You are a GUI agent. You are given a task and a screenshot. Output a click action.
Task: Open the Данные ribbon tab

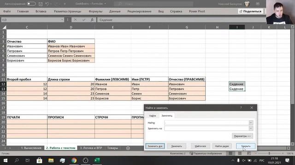click(x=115, y=11)
